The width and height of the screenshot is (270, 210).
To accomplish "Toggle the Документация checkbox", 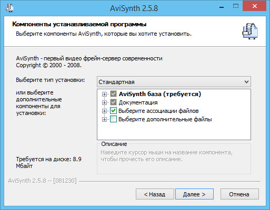I will 113,102.
